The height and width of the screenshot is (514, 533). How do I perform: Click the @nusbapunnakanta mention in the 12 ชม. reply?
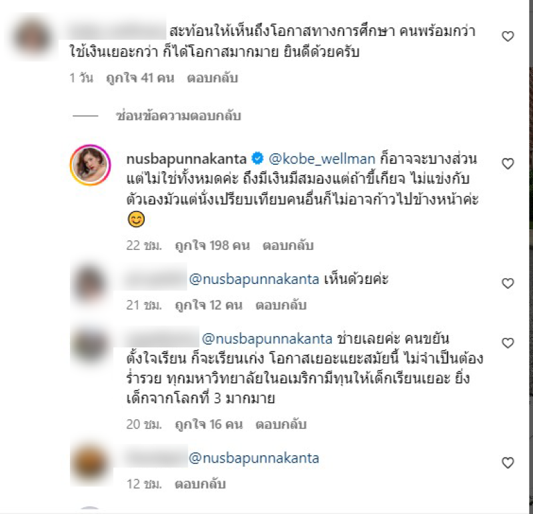pos(254,458)
